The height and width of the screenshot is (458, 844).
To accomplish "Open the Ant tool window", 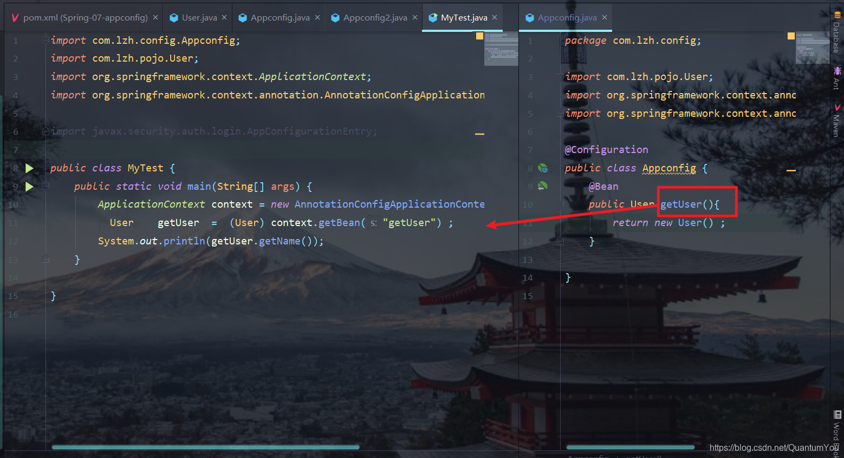I will [837, 78].
